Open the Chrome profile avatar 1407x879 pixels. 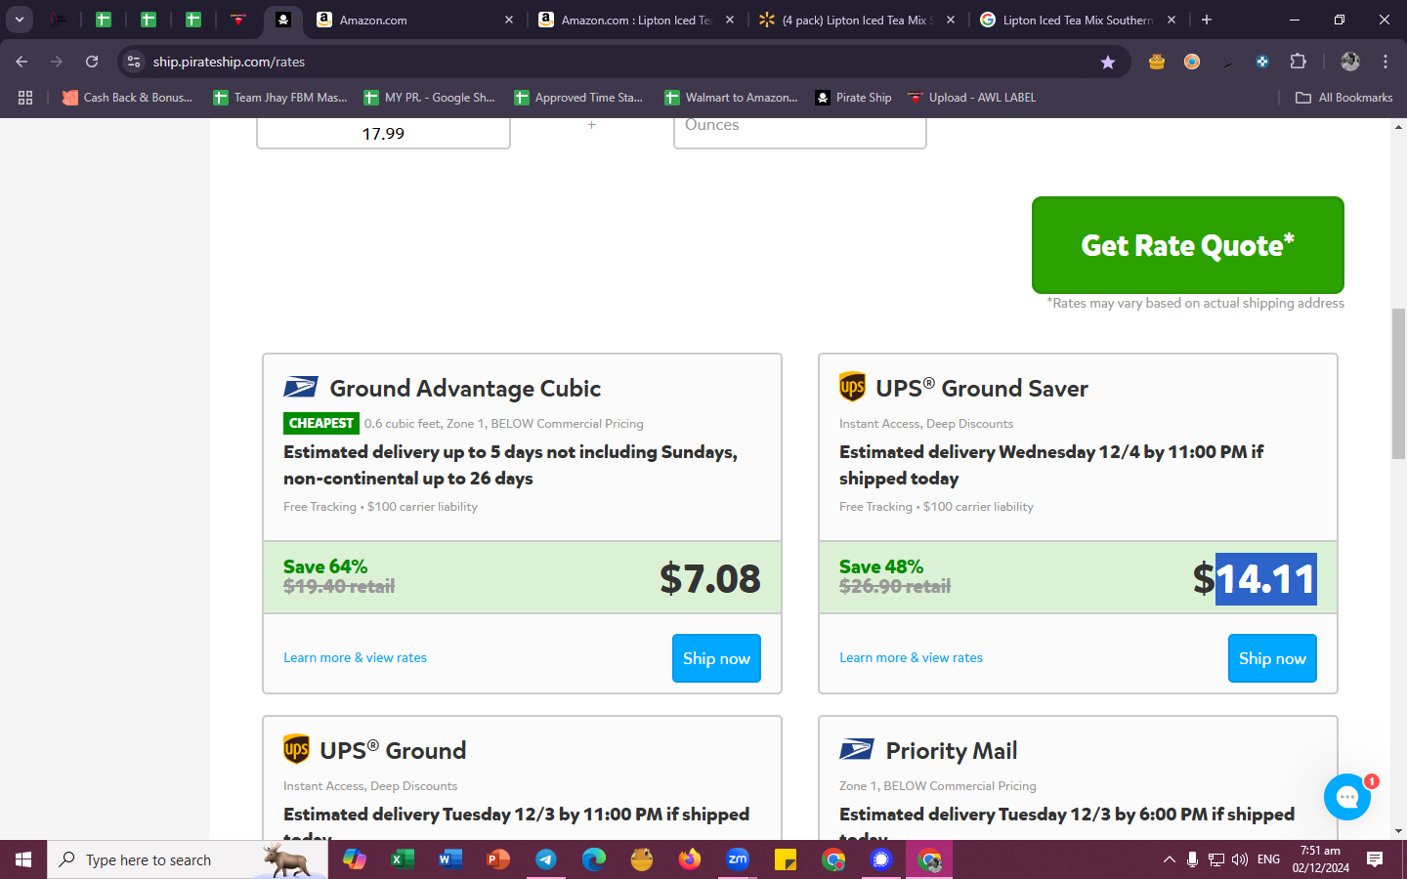pyautogui.click(x=1350, y=62)
